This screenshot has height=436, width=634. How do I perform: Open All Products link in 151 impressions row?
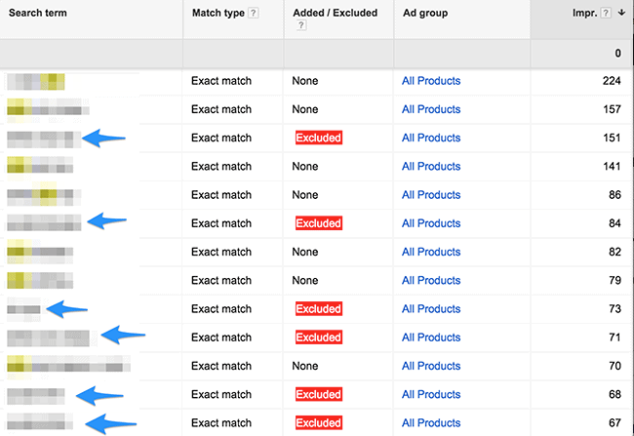(431, 138)
